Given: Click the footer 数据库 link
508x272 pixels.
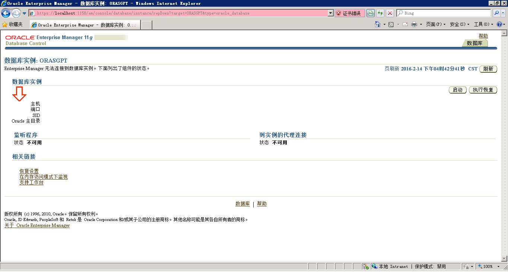Looking at the screenshot, I should 242,204.
